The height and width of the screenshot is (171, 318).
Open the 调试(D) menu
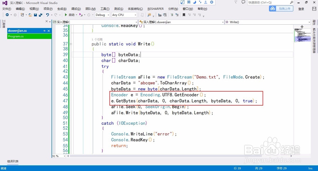pyautogui.click(x=76, y=9)
